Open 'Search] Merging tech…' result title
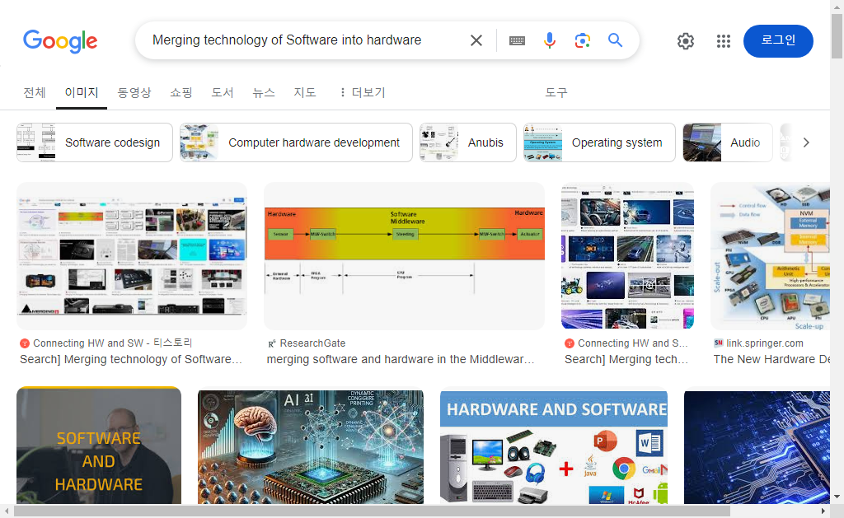 pyautogui.click(x=626, y=359)
